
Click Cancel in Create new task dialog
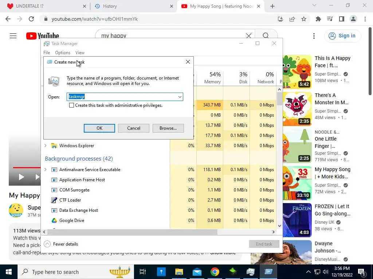click(x=133, y=128)
